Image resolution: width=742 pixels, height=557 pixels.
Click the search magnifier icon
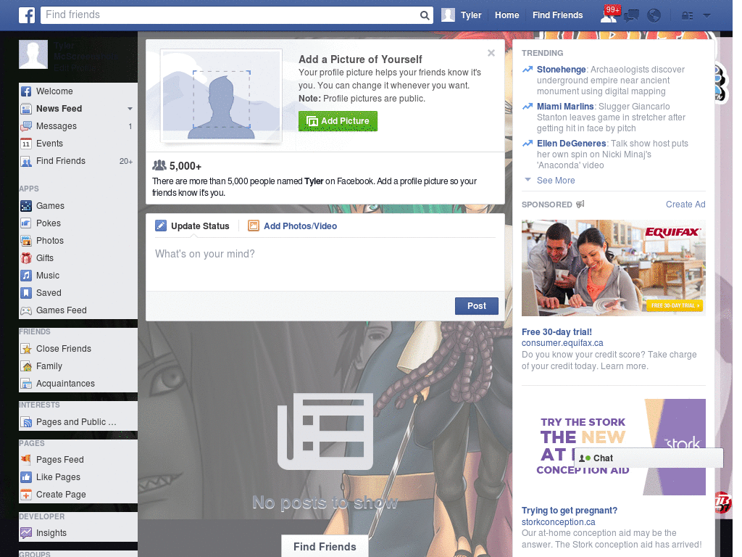click(x=425, y=15)
